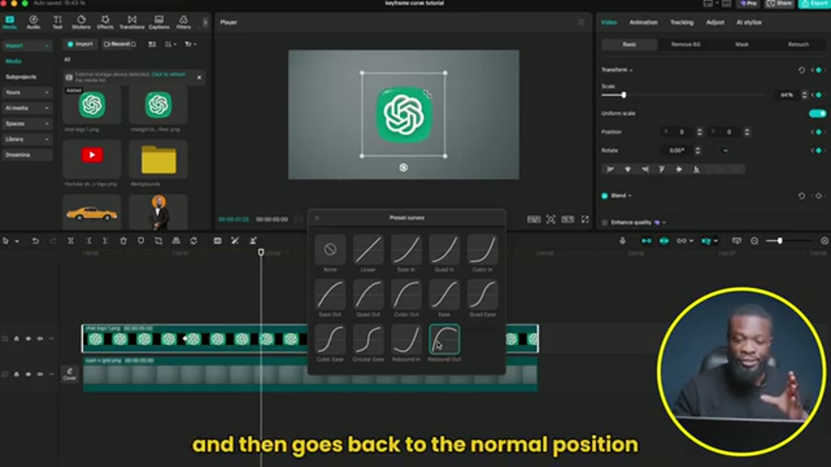Expand the Yours sidebar section
The width and height of the screenshot is (831, 467).
coord(27,92)
